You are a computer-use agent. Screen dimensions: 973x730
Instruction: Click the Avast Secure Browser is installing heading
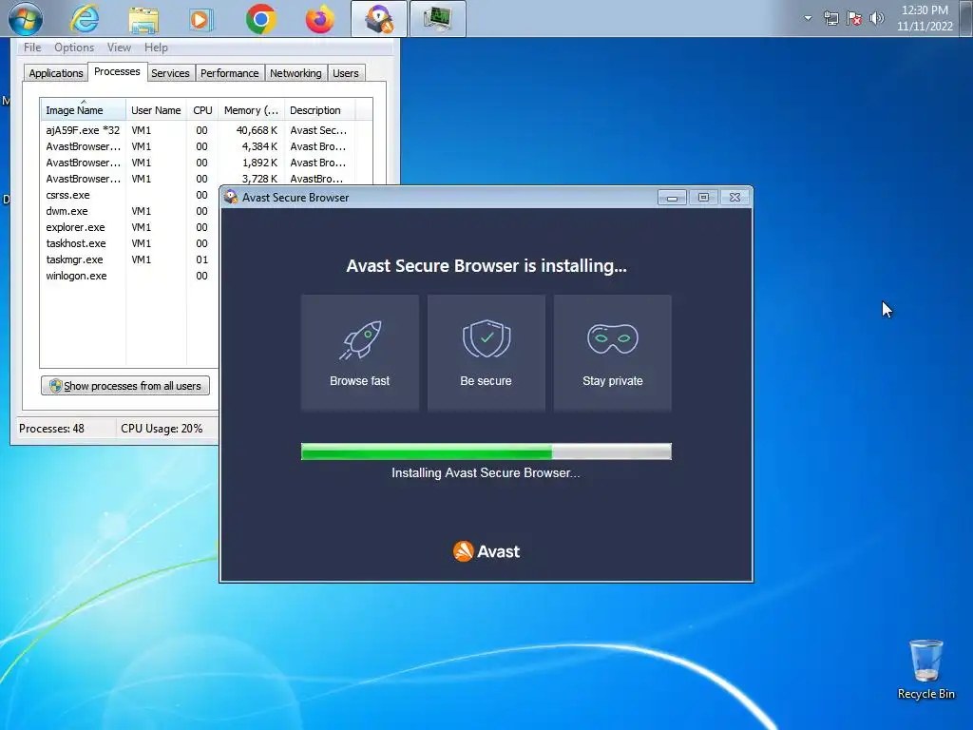486,266
